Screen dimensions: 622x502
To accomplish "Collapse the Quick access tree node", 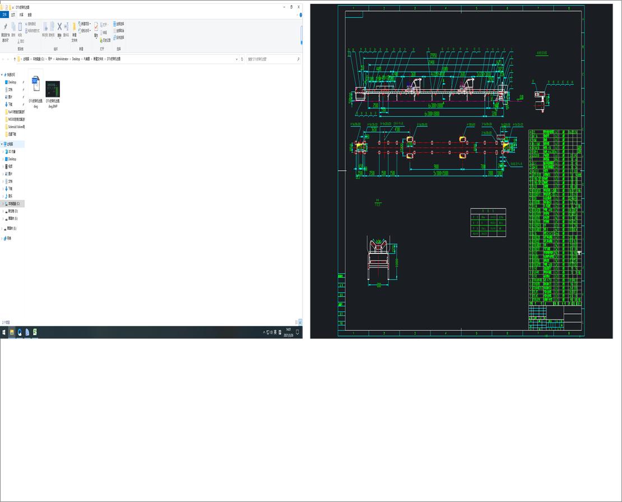I will 2,74.
